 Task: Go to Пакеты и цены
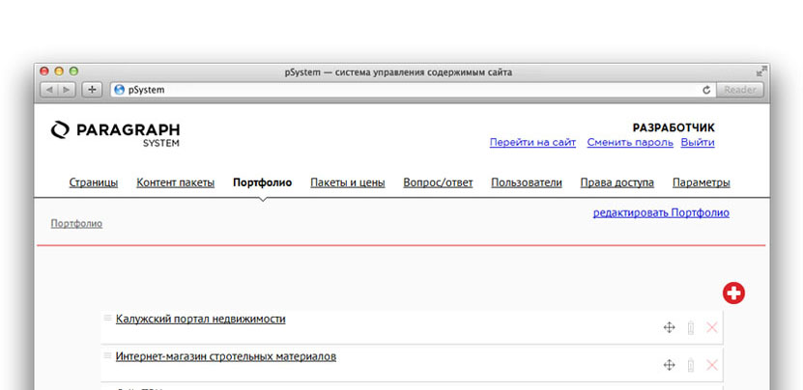pyautogui.click(x=348, y=182)
